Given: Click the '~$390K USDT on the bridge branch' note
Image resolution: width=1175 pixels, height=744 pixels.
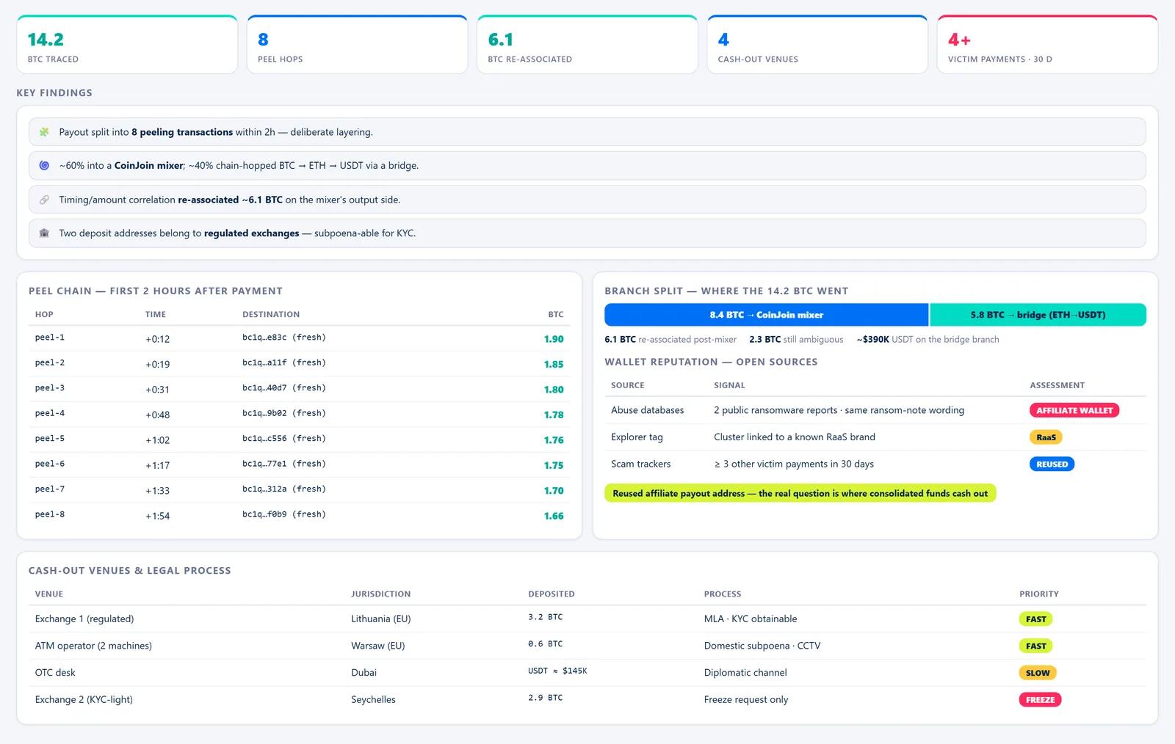Looking at the screenshot, I should [x=928, y=340].
